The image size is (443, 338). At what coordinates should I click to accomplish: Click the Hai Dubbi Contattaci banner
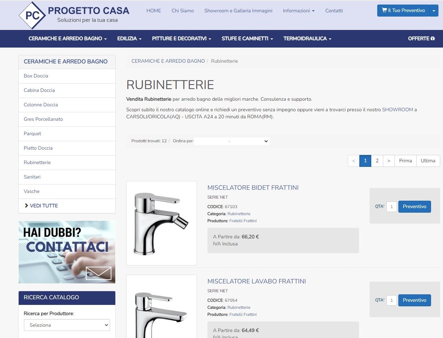click(67, 252)
